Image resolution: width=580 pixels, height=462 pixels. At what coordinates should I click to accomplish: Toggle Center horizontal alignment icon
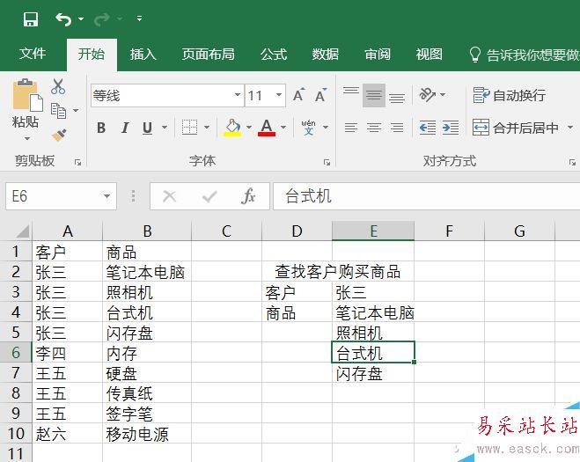(x=374, y=128)
